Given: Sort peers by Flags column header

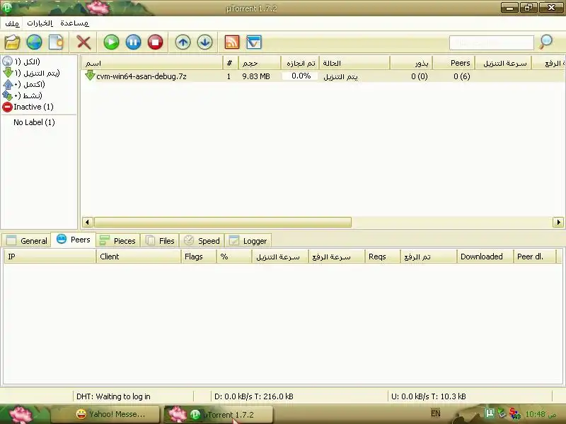Looking at the screenshot, I should pos(199,257).
